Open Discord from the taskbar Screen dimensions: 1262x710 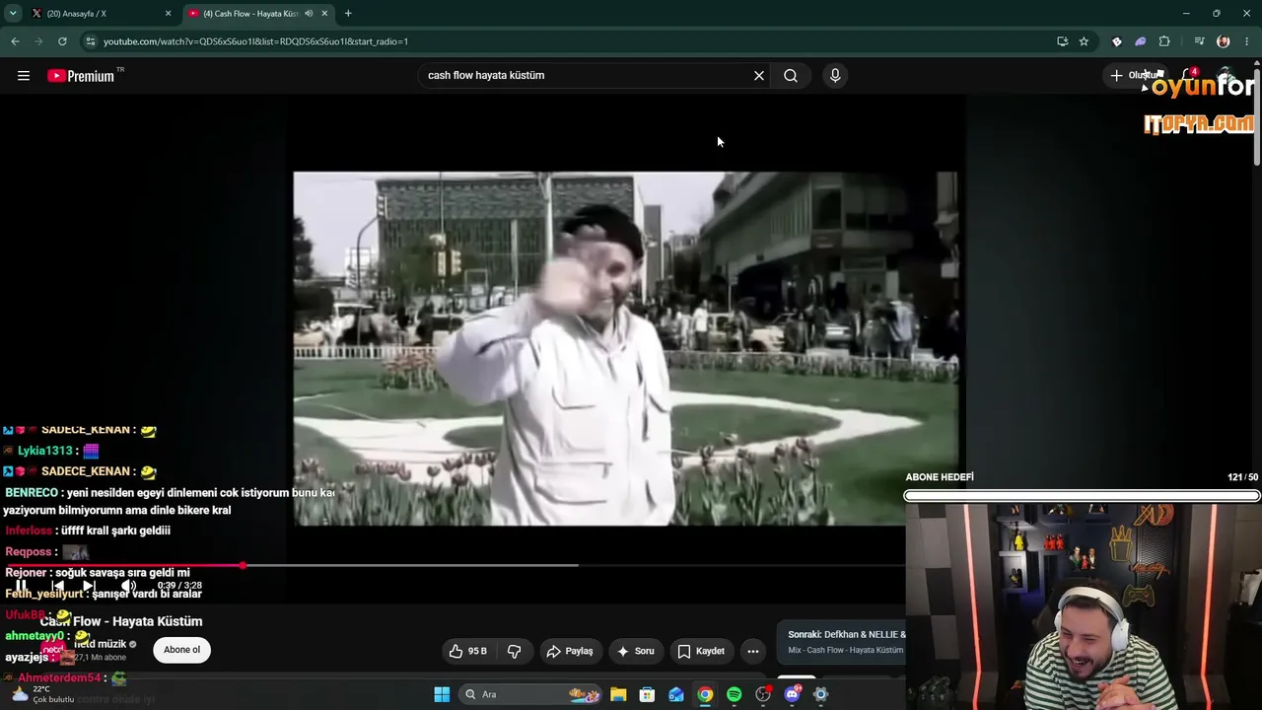point(792,694)
